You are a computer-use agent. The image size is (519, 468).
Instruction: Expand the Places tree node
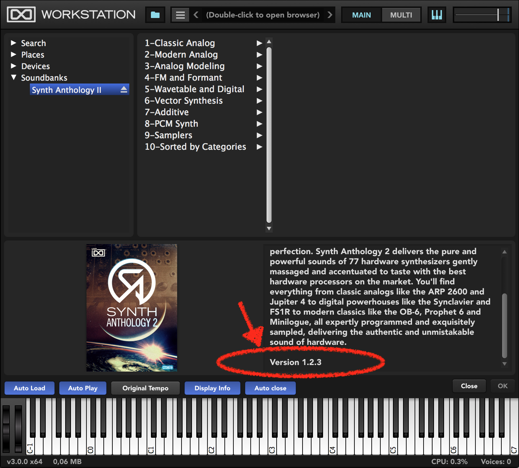(x=14, y=54)
